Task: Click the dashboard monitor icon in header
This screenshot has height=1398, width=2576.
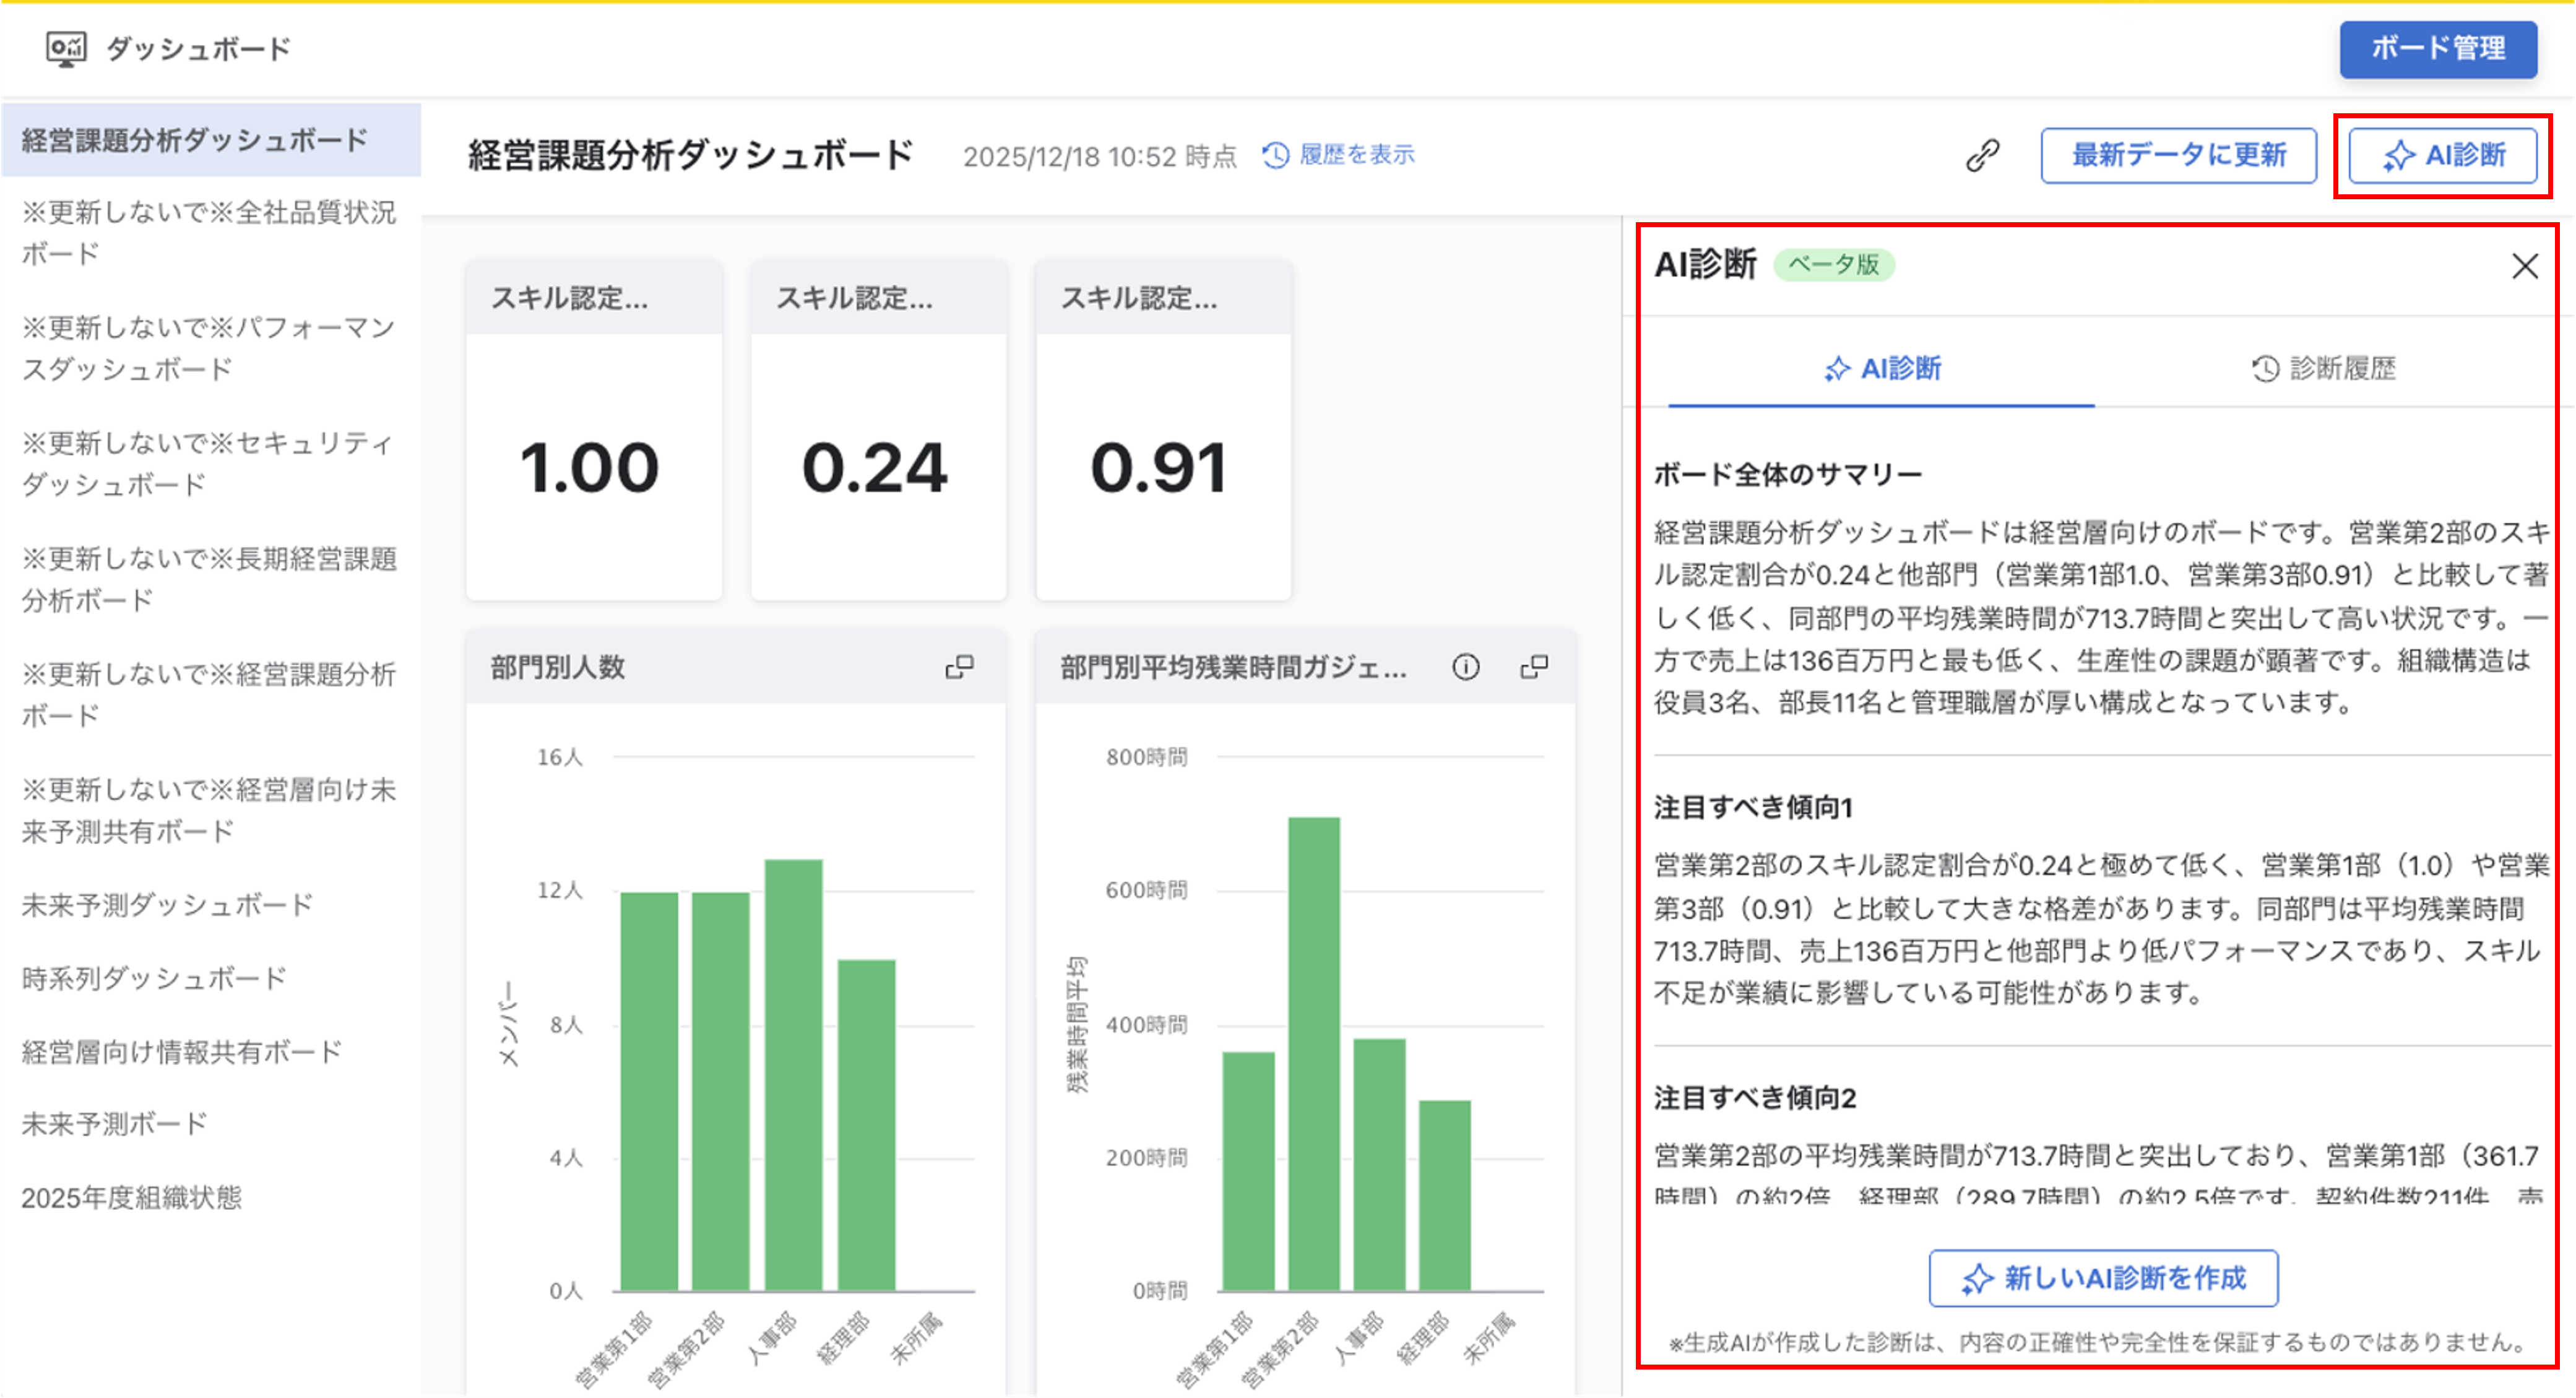Action: pyautogui.click(x=66, y=48)
